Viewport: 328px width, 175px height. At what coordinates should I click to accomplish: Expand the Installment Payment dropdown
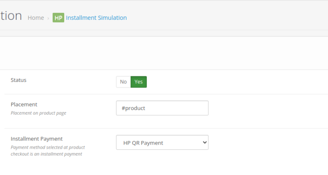[162, 142]
